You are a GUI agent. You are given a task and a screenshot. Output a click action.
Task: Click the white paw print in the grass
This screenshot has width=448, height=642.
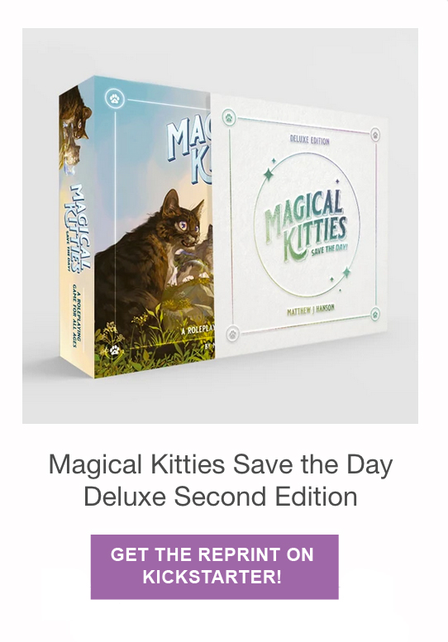point(115,350)
